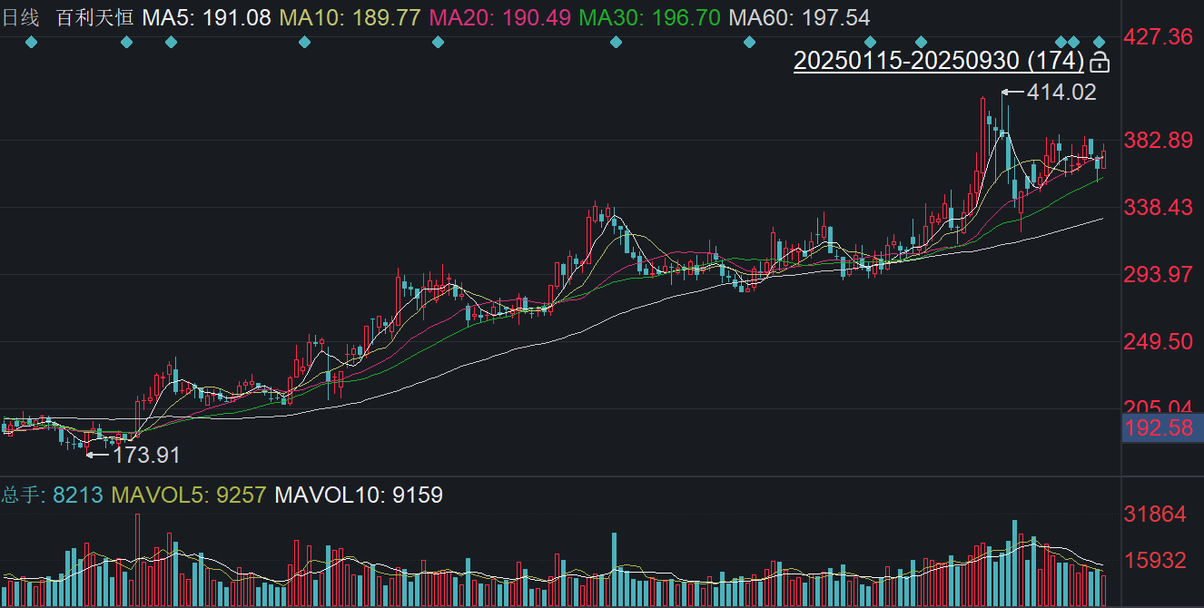Screen dimensions: 1204x608
Task: Select the MA30: 196.70 indicator label
Action: pos(649,17)
